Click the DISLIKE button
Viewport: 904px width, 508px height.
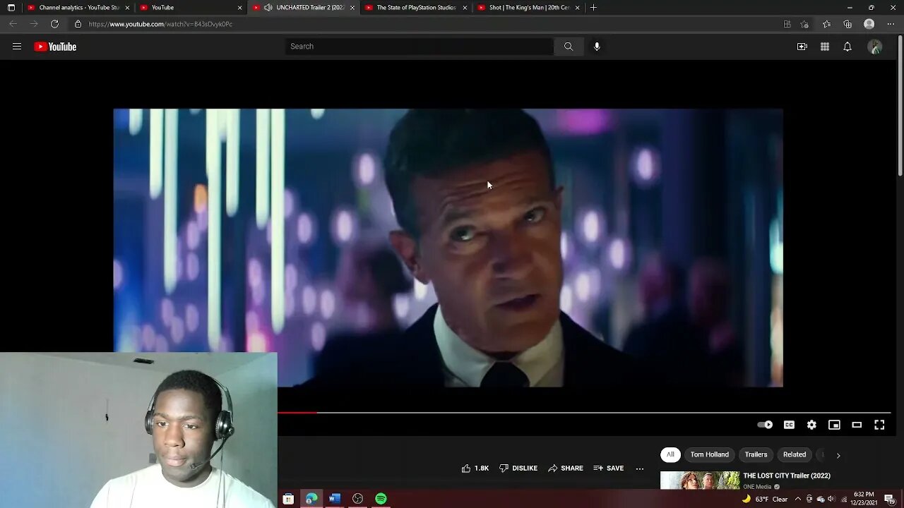(518, 468)
